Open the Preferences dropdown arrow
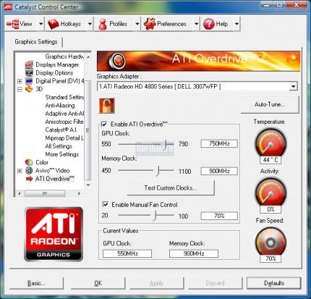311x299 pixels. [x=196, y=24]
